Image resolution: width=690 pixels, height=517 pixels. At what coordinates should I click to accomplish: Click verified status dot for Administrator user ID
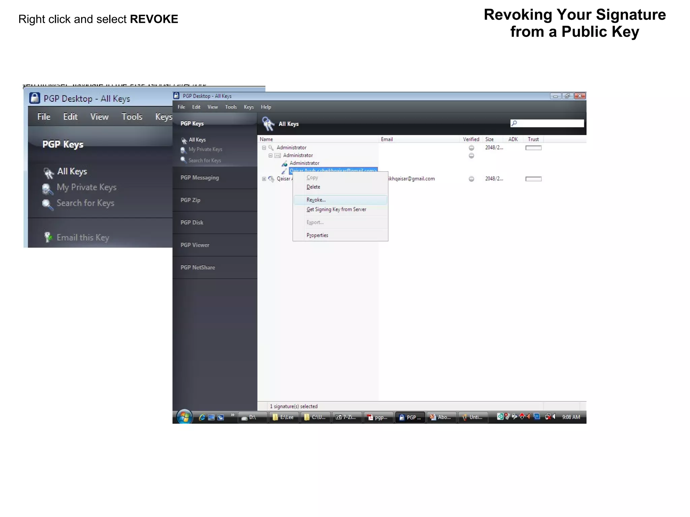coord(471,156)
